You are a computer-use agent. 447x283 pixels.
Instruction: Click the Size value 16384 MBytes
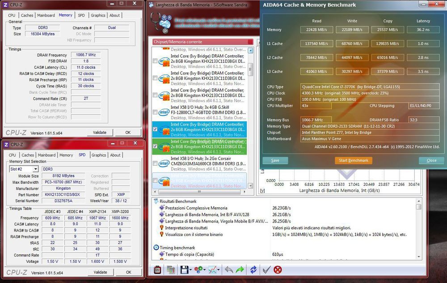coord(42,34)
